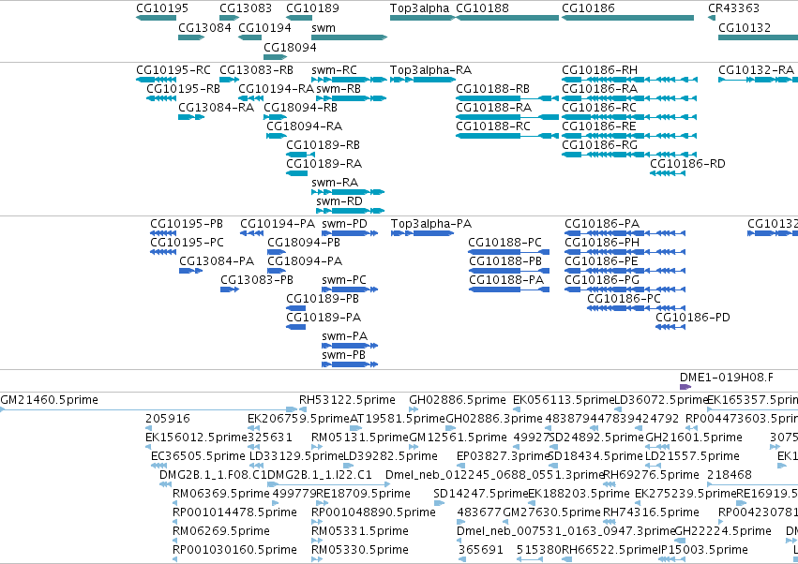Select the CG10186-RE transcript label
This screenshot has height=564, width=798.
(599, 126)
